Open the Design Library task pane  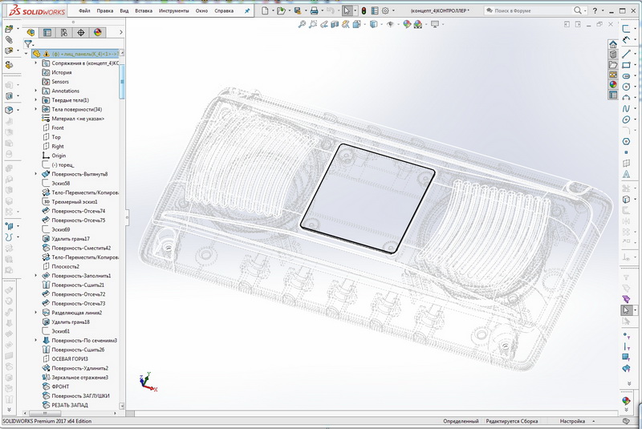click(x=613, y=55)
